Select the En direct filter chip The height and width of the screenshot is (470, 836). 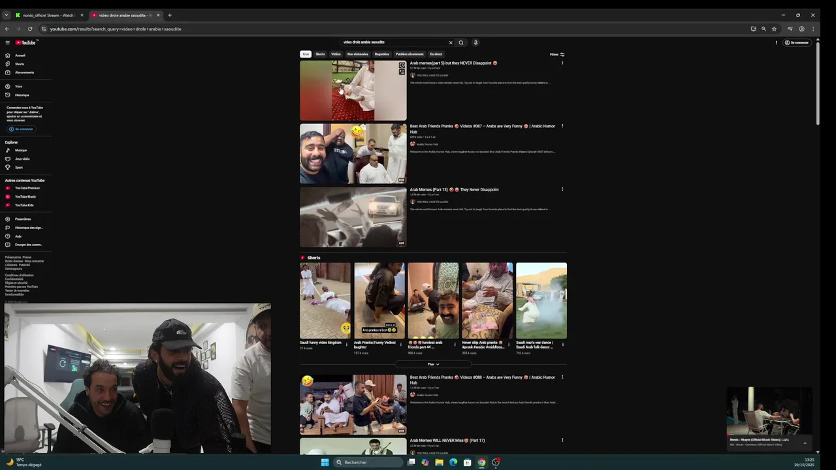point(436,54)
